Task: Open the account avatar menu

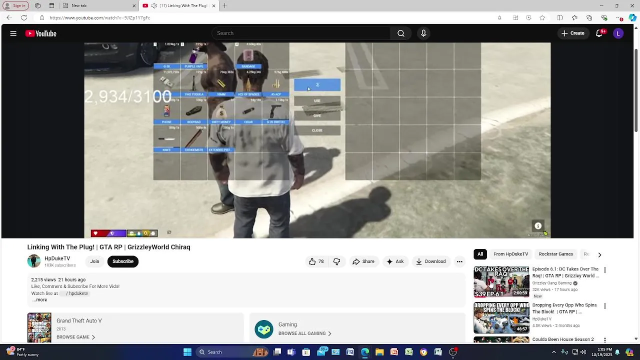Action: [x=618, y=33]
